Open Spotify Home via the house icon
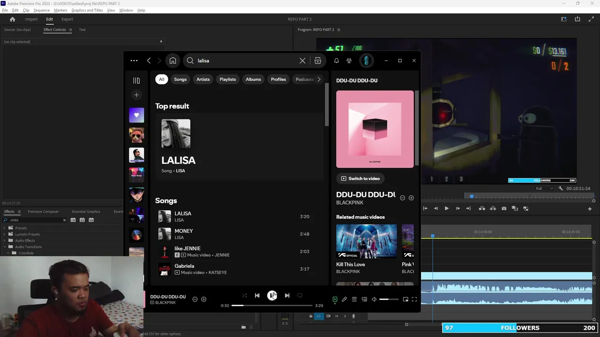600x337 pixels. (172, 60)
